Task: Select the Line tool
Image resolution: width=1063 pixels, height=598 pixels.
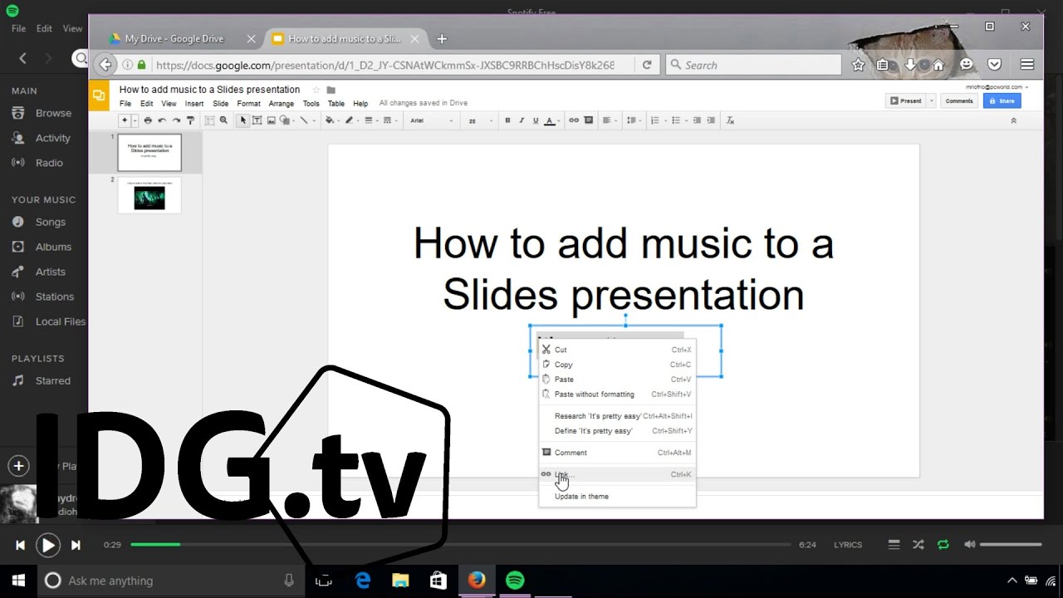Action: (x=304, y=120)
